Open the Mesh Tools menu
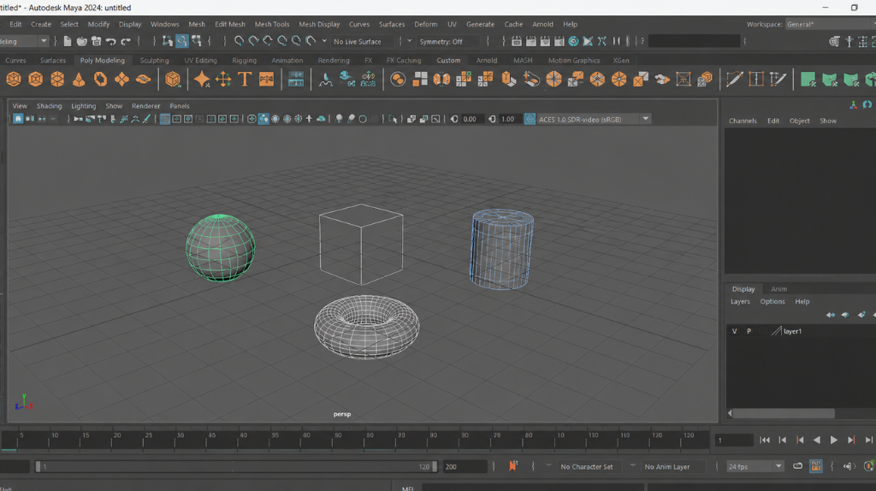 (272, 24)
